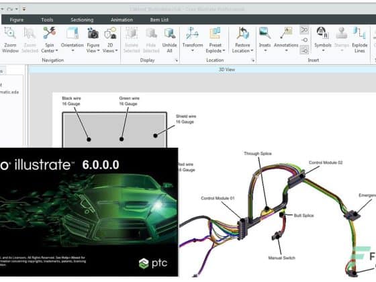376x282 pixels.
Task: Click the PTC logo on splash screen
Action: (153, 263)
